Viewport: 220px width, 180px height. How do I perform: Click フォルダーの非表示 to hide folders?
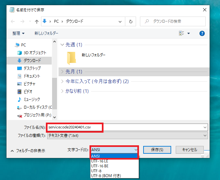tap(28, 151)
